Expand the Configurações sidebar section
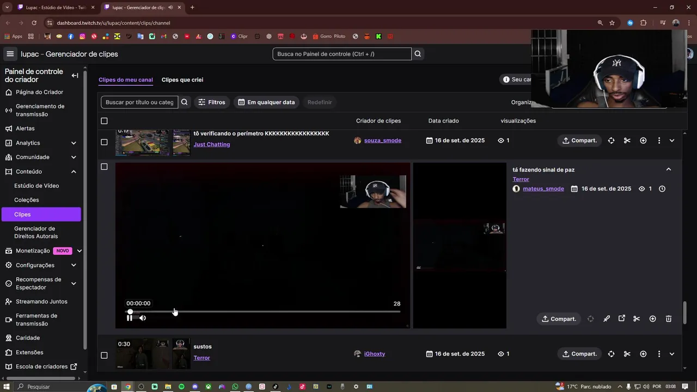 (x=74, y=265)
